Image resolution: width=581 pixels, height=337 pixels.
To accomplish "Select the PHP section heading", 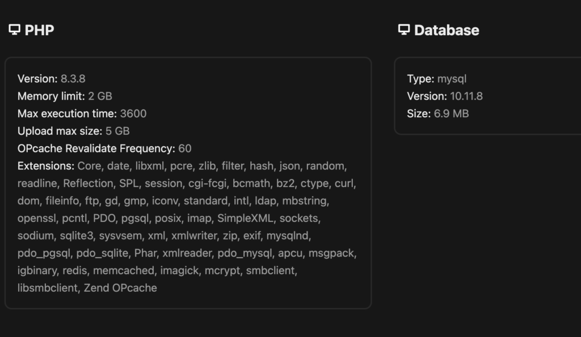I will (x=39, y=30).
